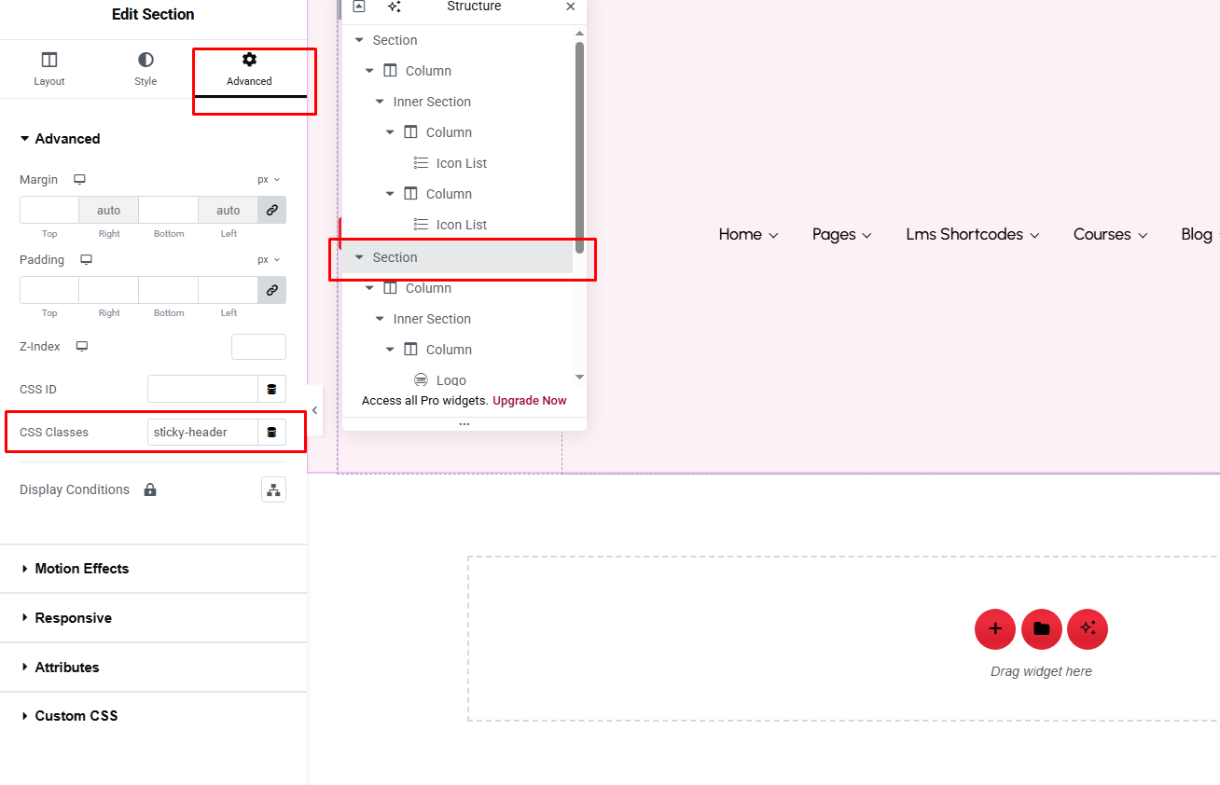1220x785 pixels.
Task: Open the Home menu item
Action: click(741, 235)
